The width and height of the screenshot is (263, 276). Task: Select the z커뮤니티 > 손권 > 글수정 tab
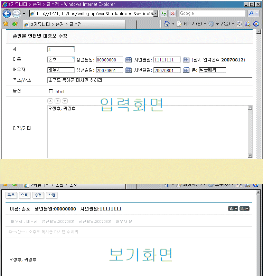tap(75, 24)
